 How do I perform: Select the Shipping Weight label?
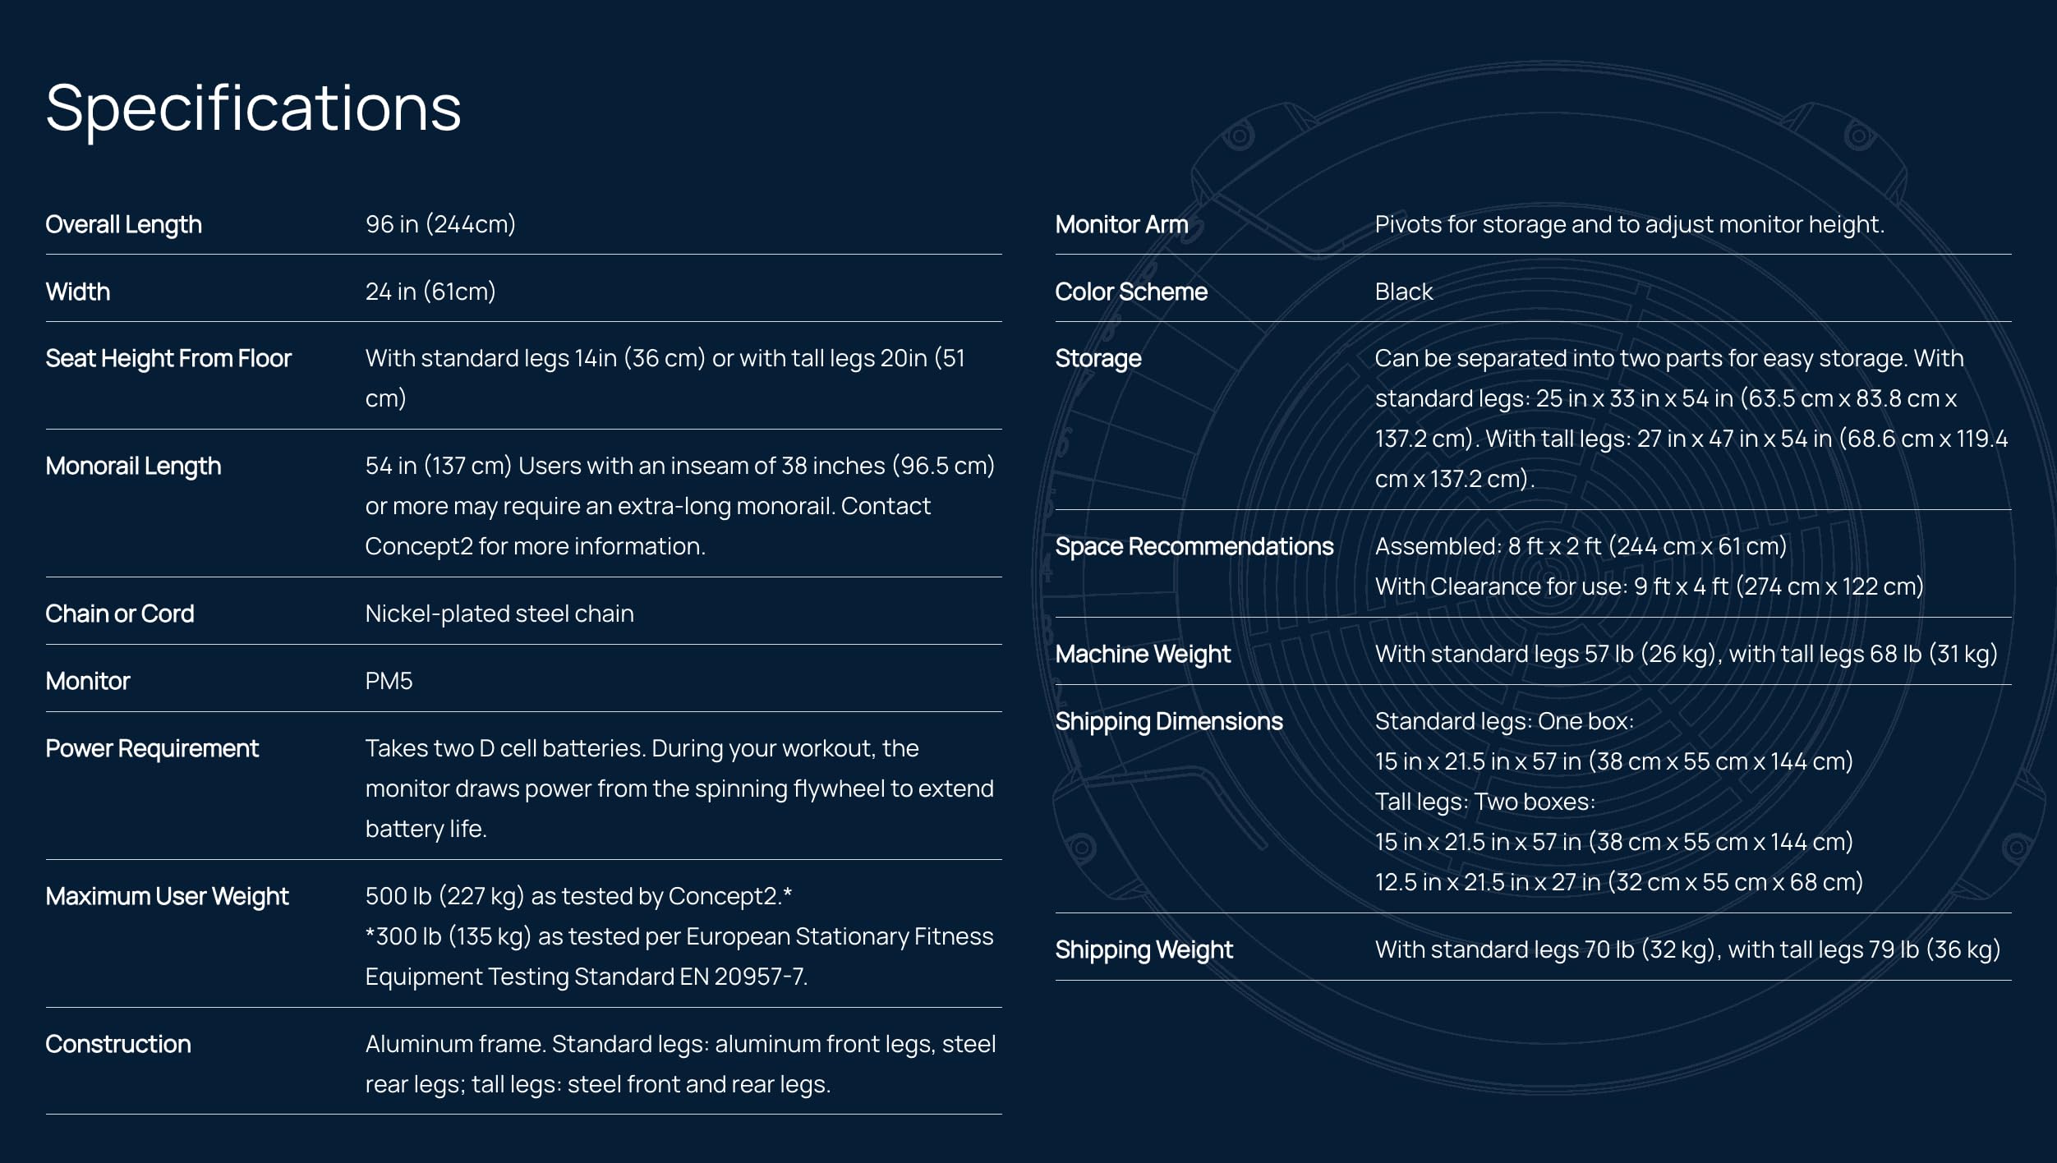1144,949
